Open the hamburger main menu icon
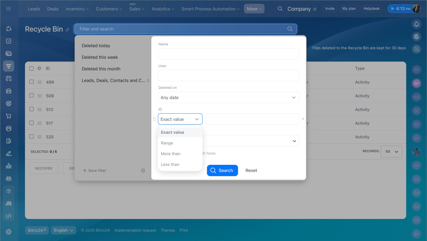 click(x=9, y=9)
